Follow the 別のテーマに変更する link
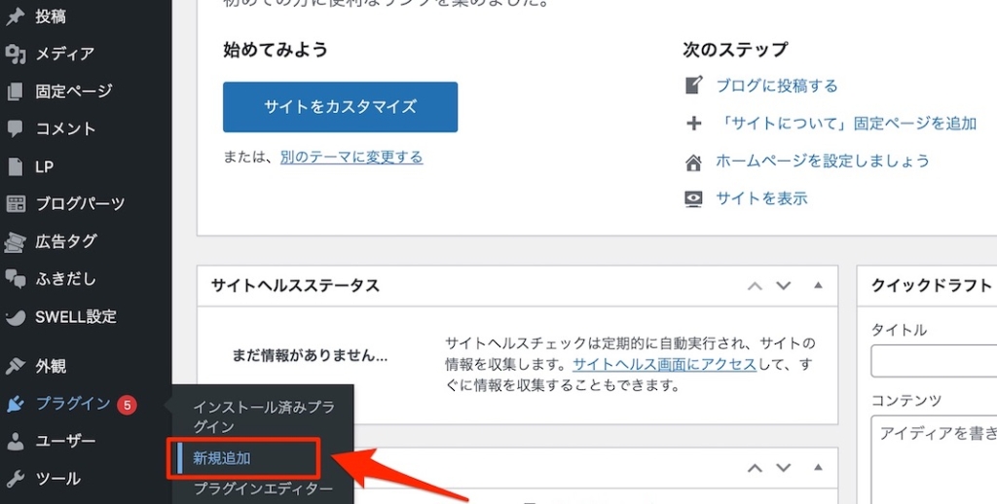Image resolution: width=997 pixels, height=504 pixels. click(351, 157)
